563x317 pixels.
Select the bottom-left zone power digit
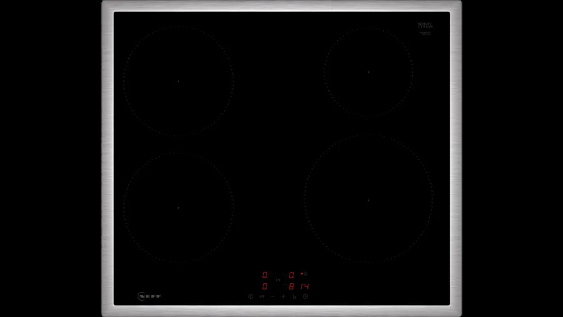click(265, 286)
